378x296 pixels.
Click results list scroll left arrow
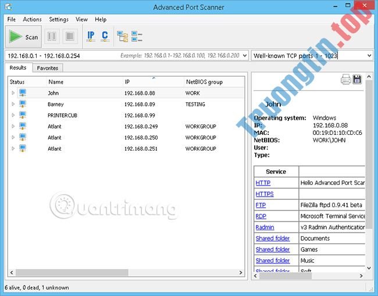click(x=12, y=272)
